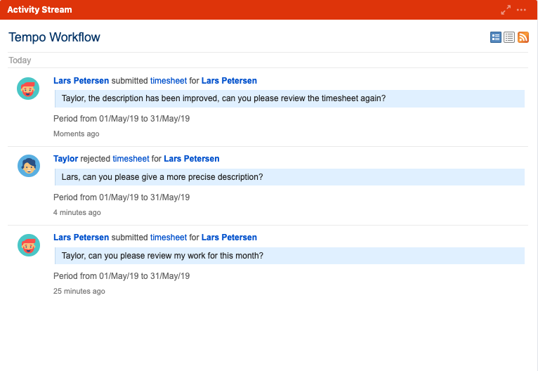The height and width of the screenshot is (371, 538).
Task: Click the '4 minutes ago' timestamp
Action: point(77,212)
